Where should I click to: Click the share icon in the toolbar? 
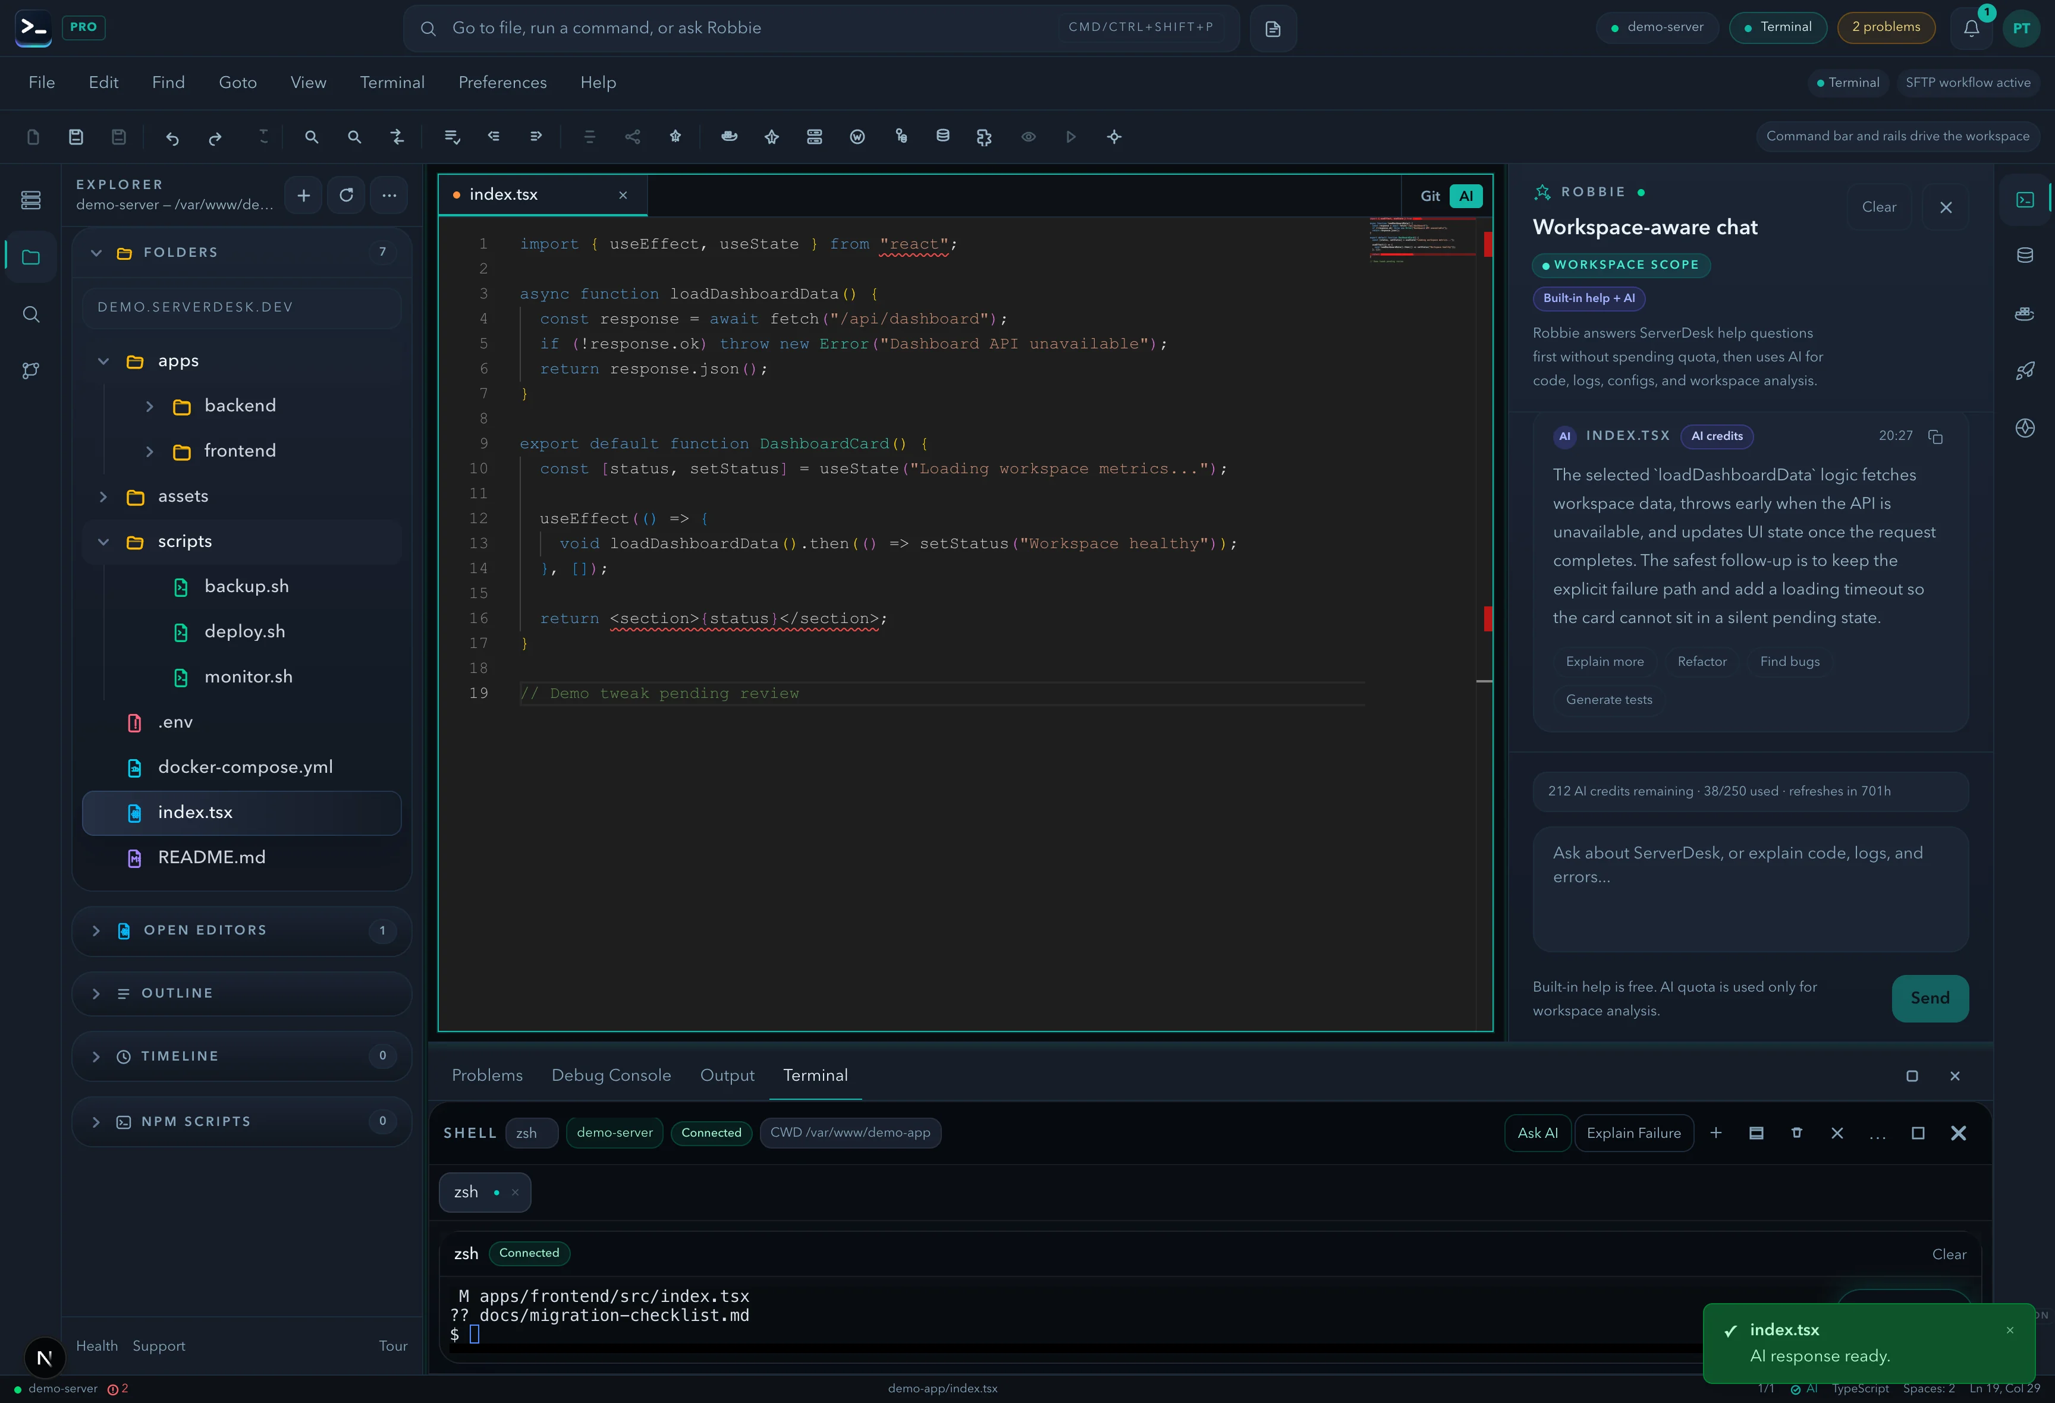click(x=632, y=137)
